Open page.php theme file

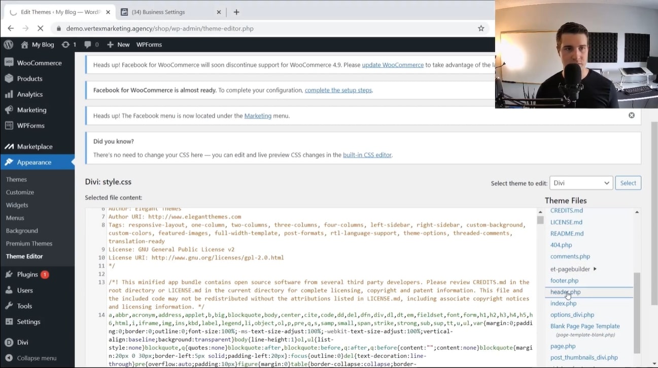(563, 346)
